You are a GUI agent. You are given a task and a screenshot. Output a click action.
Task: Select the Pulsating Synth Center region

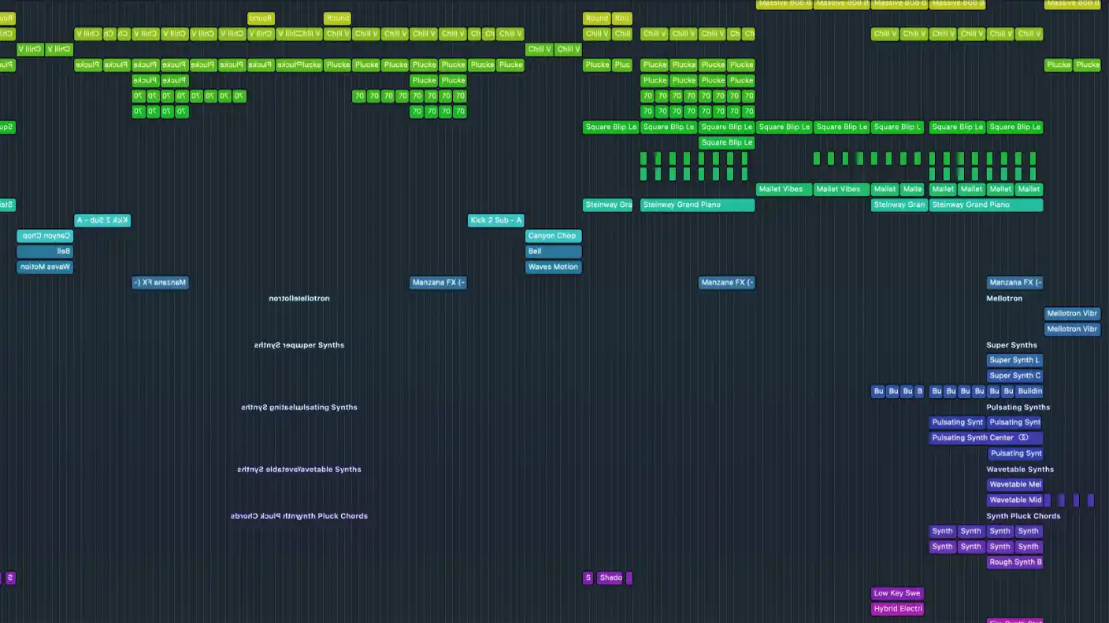(986, 437)
